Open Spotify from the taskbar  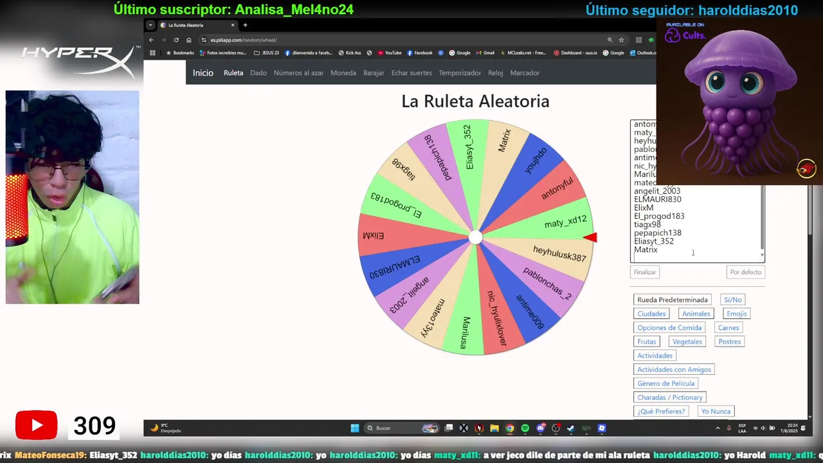click(x=525, y=428)
